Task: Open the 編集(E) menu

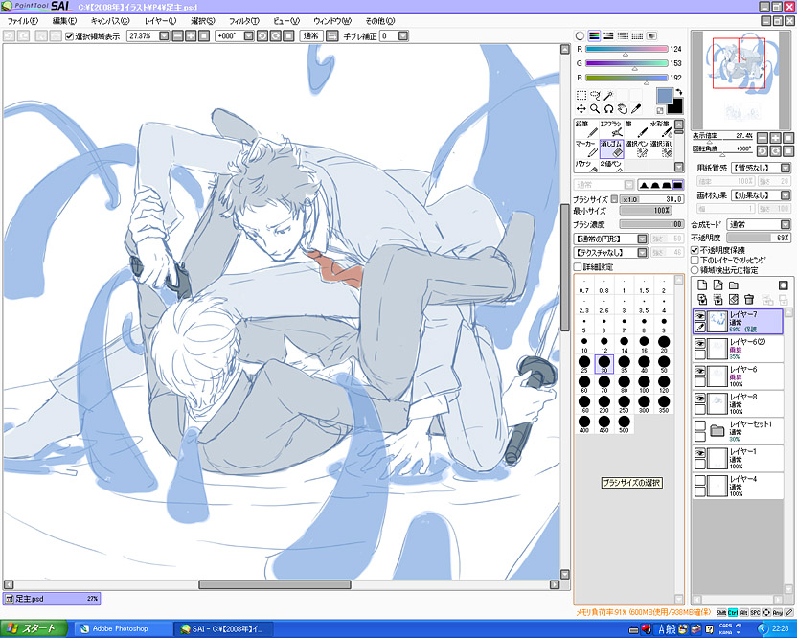Action: pyautogui.click(x=64, y=21)
